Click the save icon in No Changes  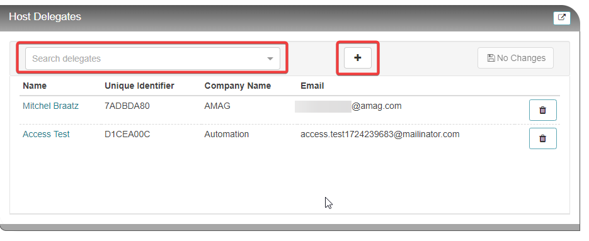(491, 58)
